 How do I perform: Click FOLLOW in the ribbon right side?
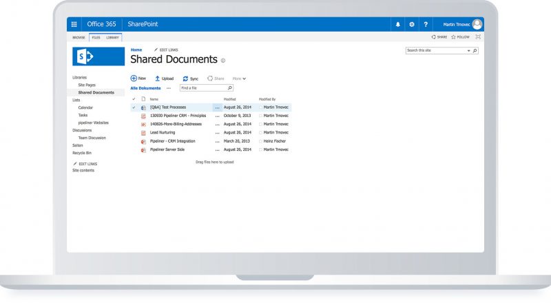[460, 37]
